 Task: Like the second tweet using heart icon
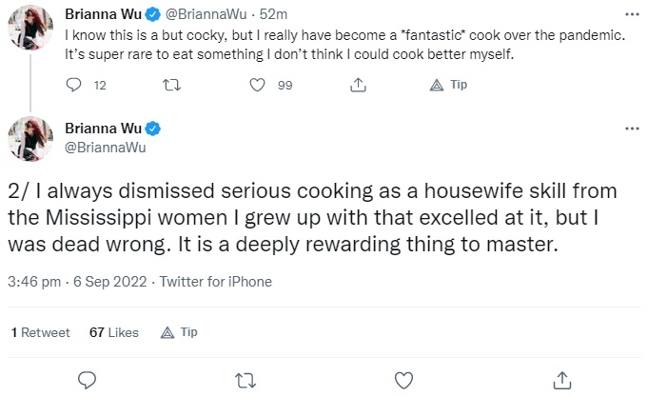coord(403,381)
